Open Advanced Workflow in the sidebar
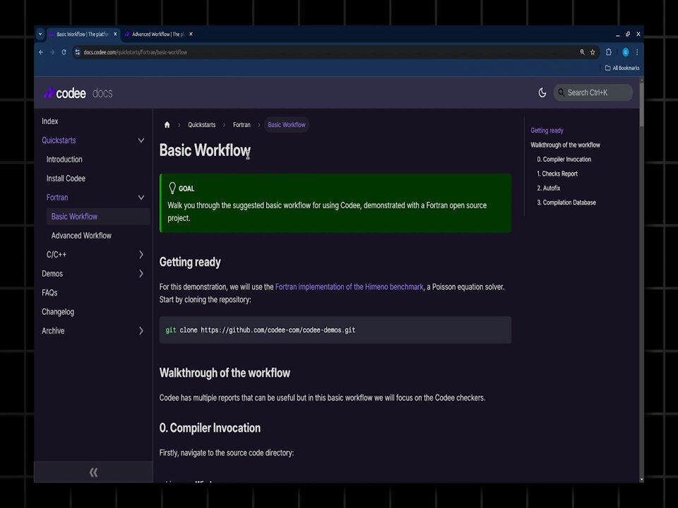678x508 pixels. [81, 236]
